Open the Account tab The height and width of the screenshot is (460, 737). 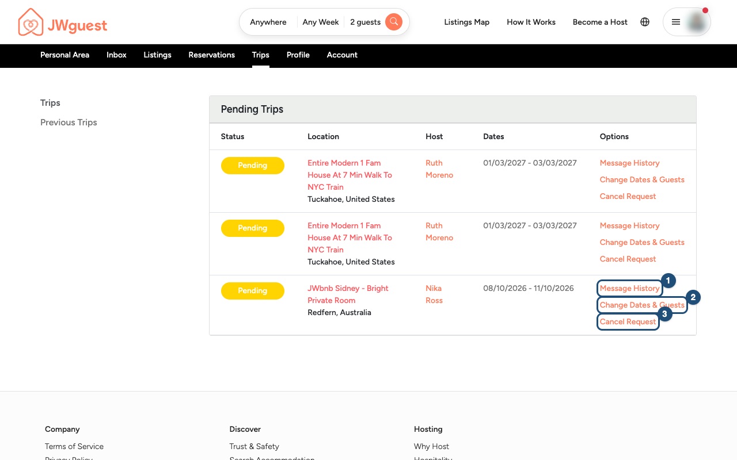[342, 55]
